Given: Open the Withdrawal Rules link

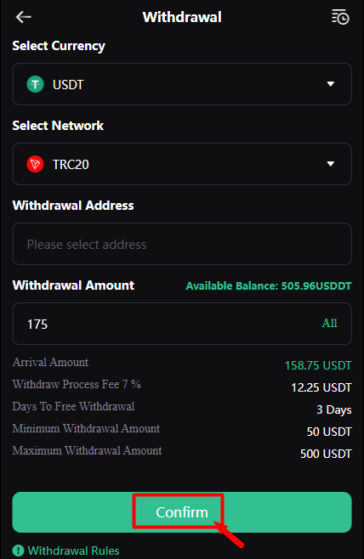Looking at the screenshot, I should click(x=73, y=551).
